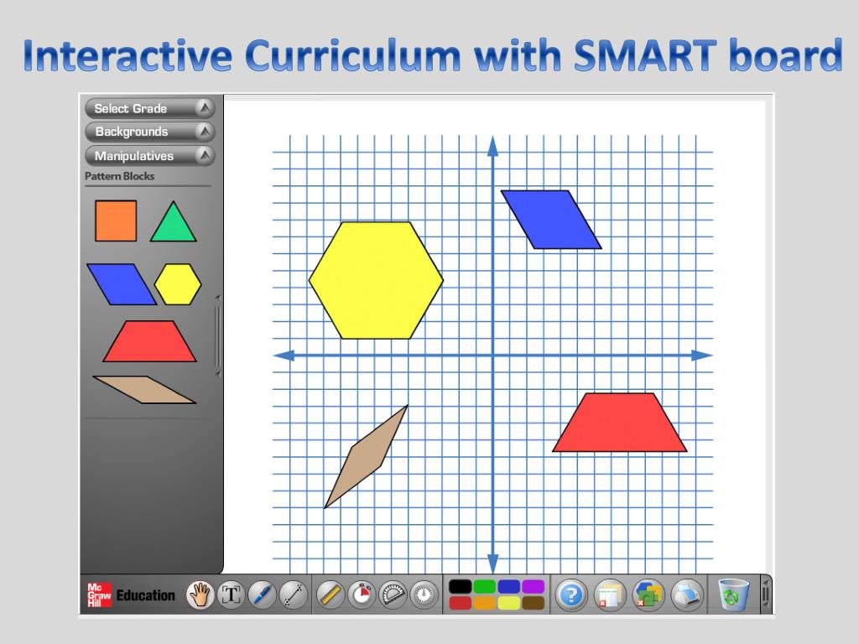Pick the orange square pattern block

pyautogui.click(x=116, y=221)
